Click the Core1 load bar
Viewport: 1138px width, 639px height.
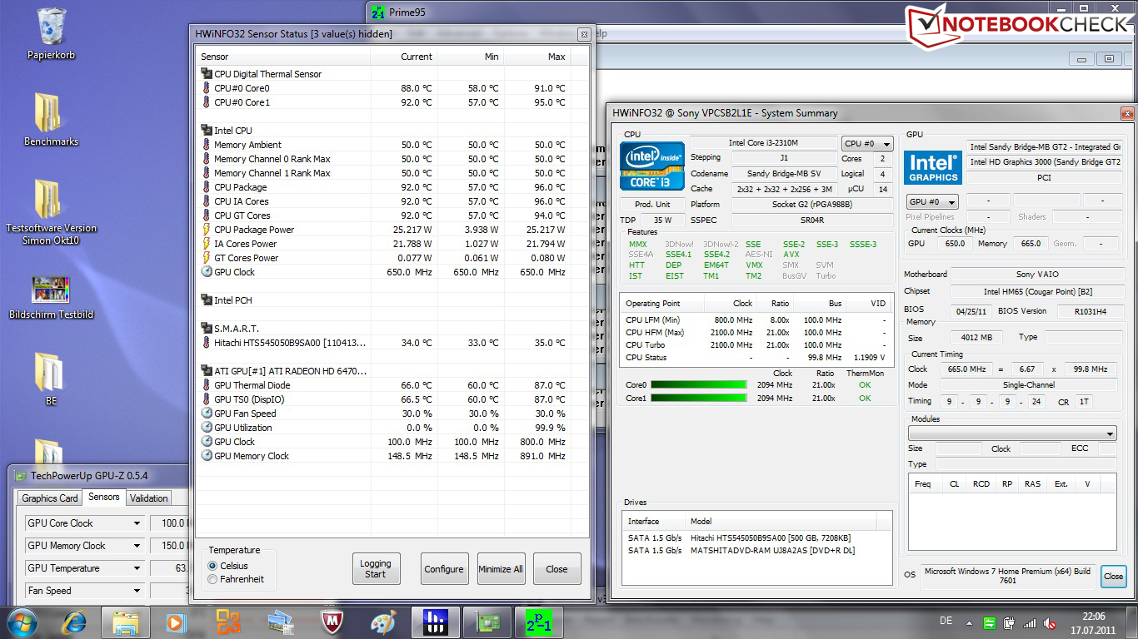click(698, 399)
